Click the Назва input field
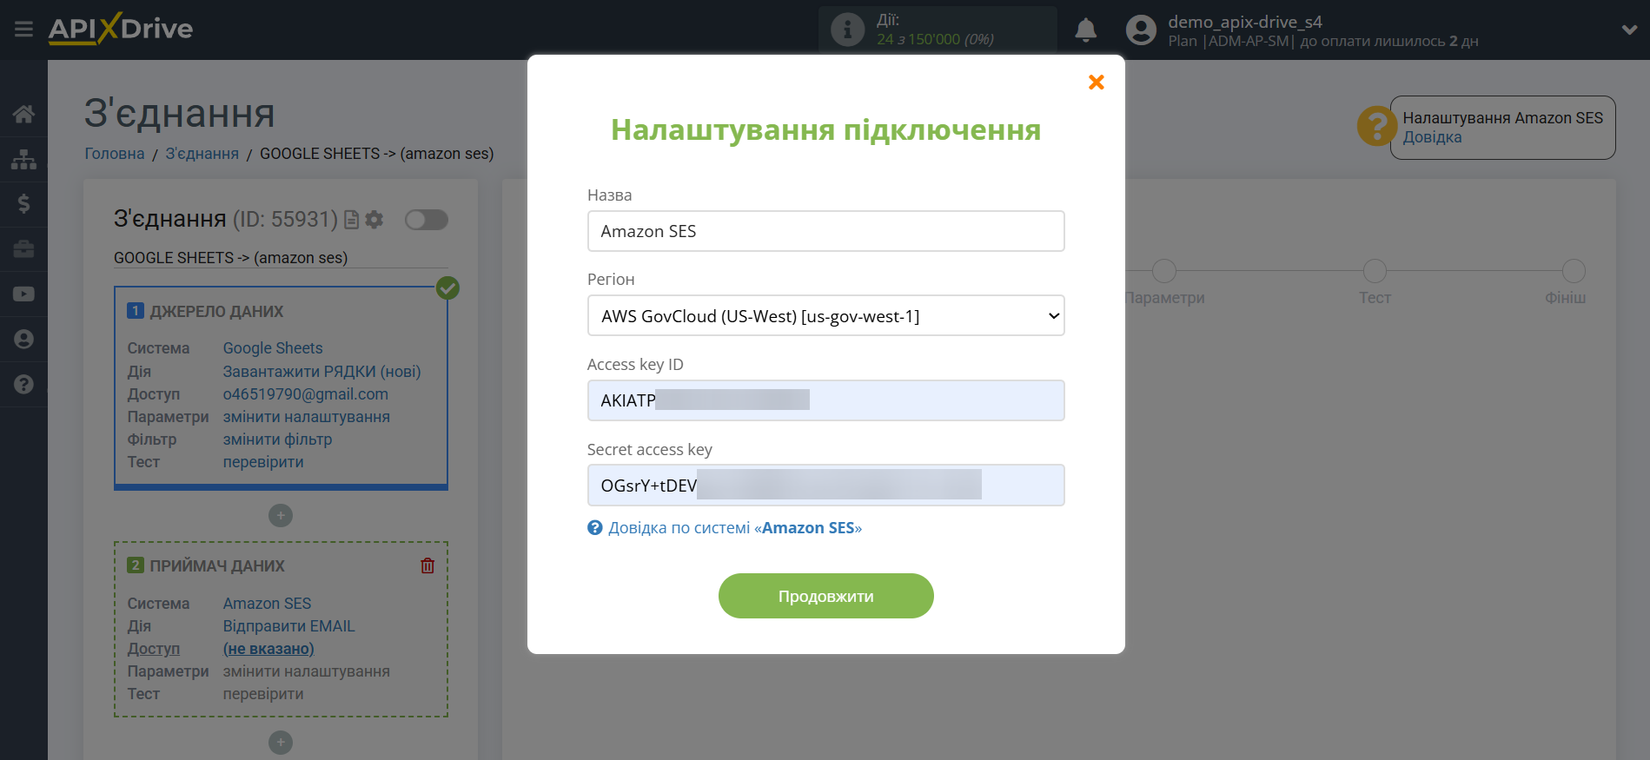Image resolution: width=1650 pixels, height=760 pixels. click(x=825, y=231)
